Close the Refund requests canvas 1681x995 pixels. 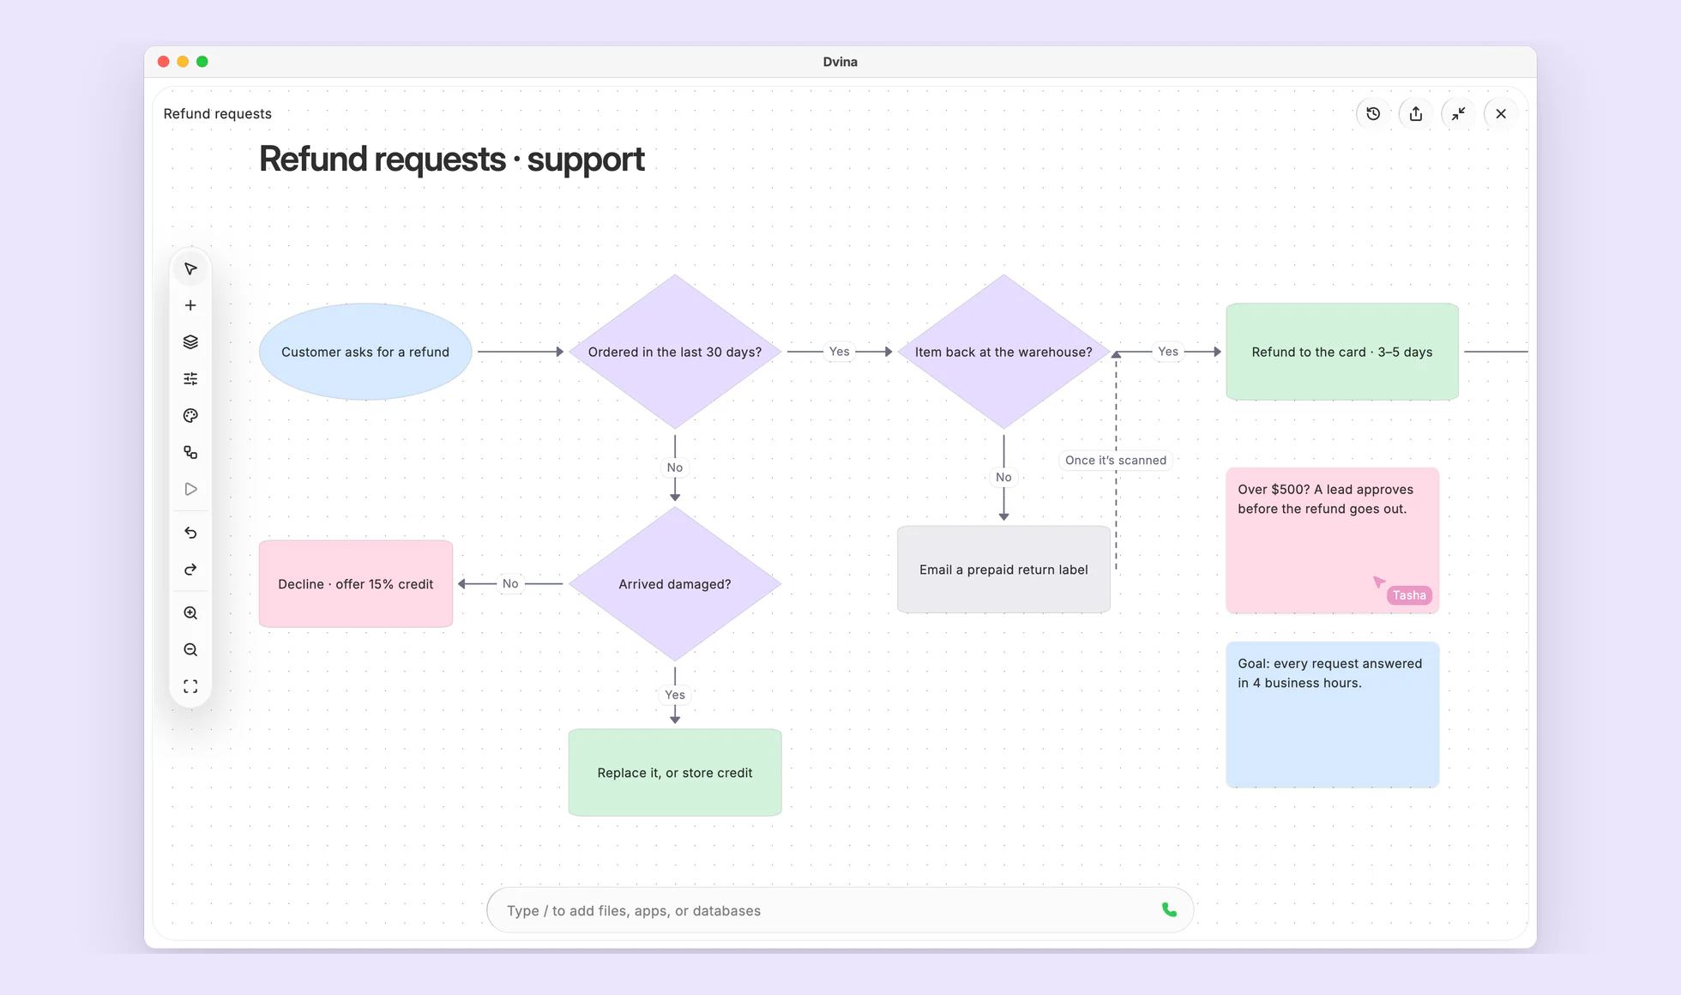[1501, 113]
